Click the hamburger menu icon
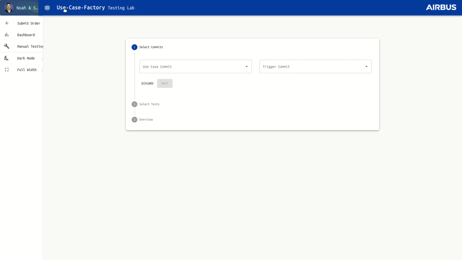 coord(47,8)
